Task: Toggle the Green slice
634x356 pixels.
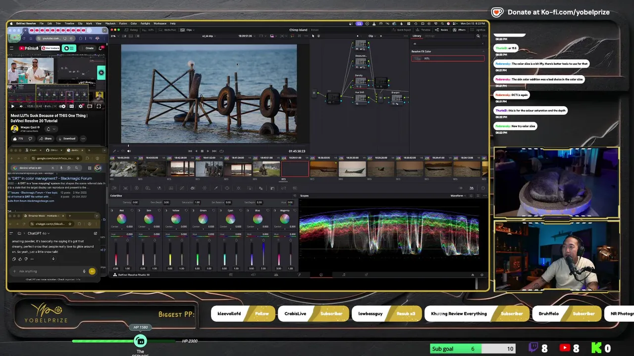Action: tap(193, 211)
